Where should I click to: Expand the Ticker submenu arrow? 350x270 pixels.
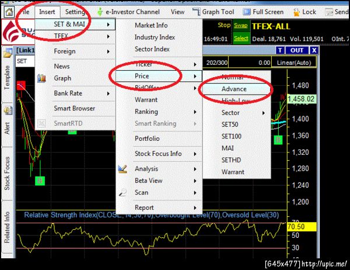point(195,64)
